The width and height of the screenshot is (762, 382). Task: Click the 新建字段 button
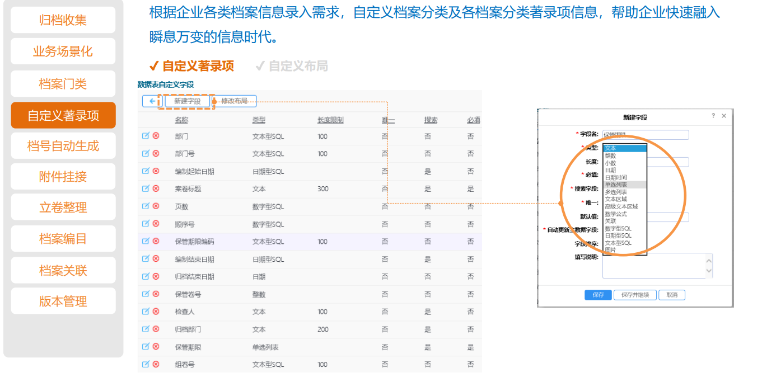(187, 101)
